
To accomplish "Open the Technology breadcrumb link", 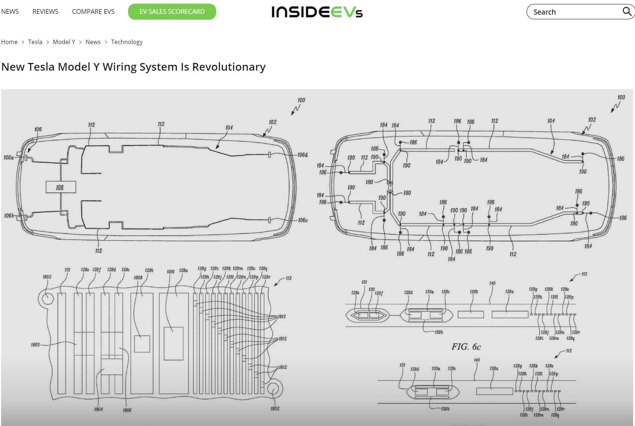I will coord(127,42).
